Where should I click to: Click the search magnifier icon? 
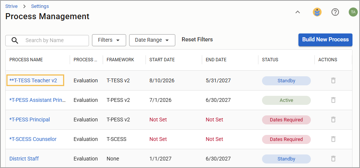click(x=15, y=41)
